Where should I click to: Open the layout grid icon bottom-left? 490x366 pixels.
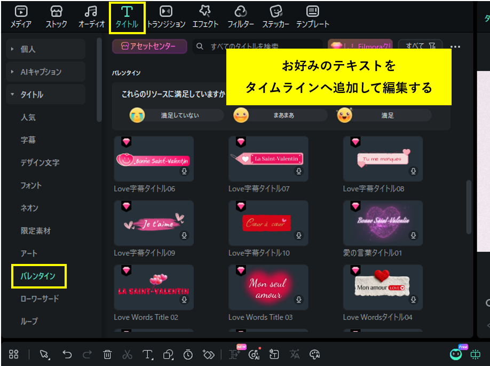click(x=14, y=354)
